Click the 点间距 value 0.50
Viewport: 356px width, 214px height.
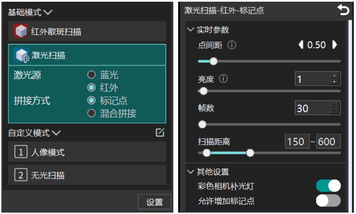[316, 45]
